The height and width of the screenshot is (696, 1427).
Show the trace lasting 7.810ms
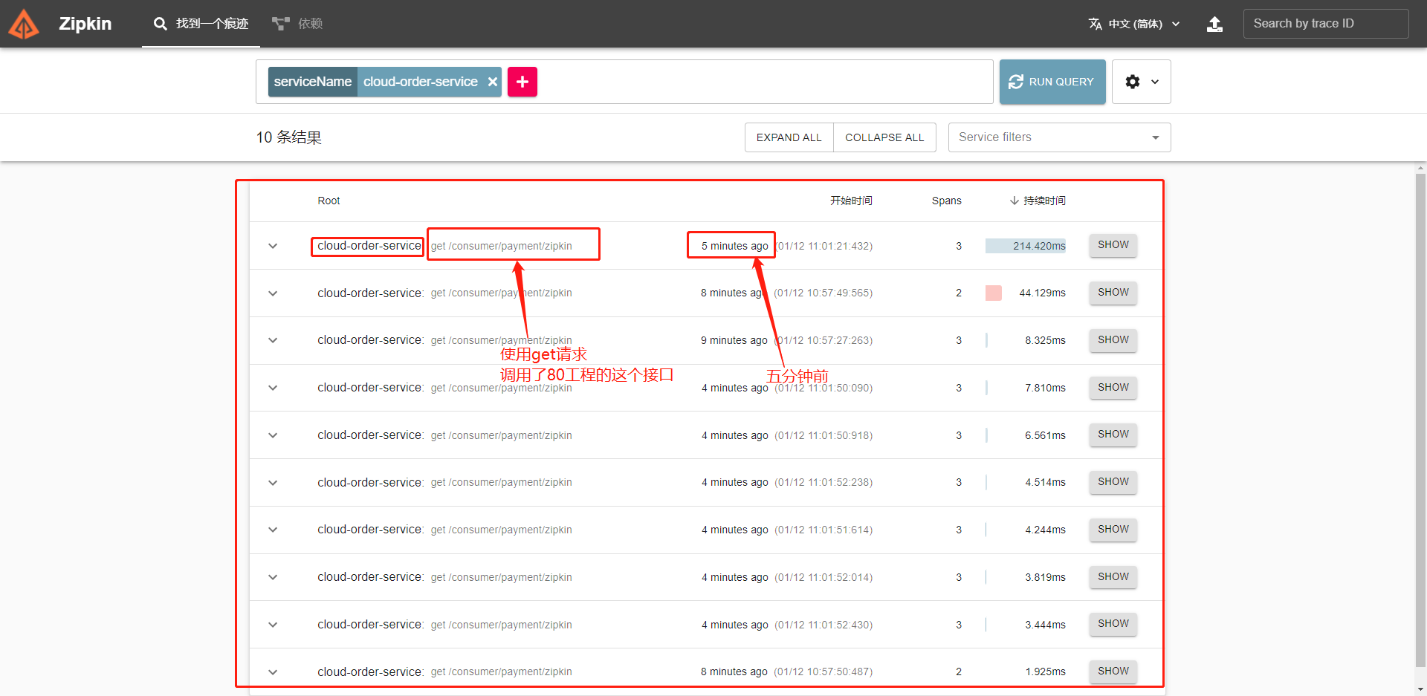(x=1113, y=388)
